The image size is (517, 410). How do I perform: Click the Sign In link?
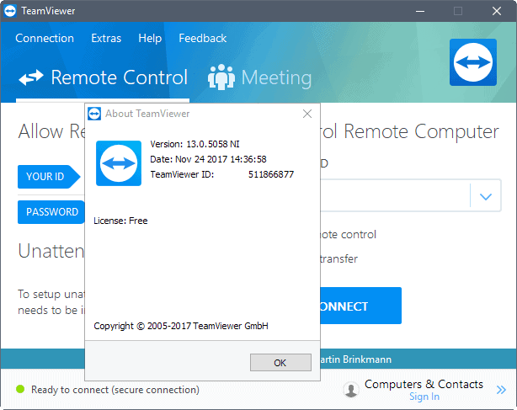[x=424, y=397]
